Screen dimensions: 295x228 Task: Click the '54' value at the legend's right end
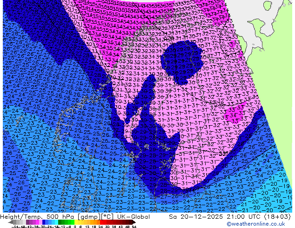134,227
